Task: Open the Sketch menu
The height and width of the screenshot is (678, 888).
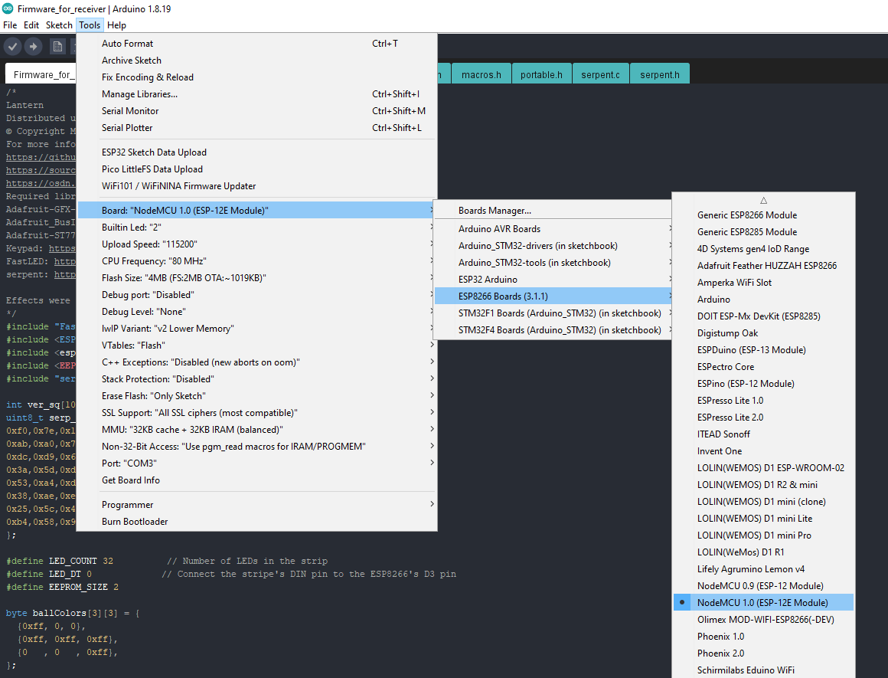Action: pos(59,25)
